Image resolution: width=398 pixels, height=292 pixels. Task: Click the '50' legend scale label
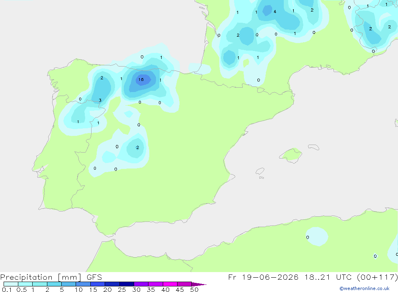coord(194,290)
